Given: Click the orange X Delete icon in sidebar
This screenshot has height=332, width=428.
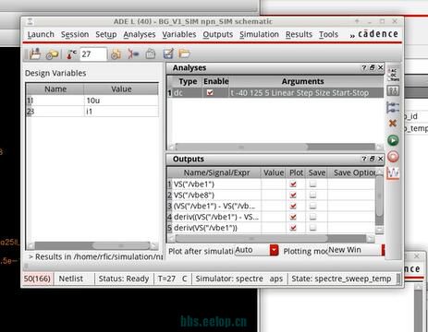Looking at the screenshot, I should (x=393, y=124).
